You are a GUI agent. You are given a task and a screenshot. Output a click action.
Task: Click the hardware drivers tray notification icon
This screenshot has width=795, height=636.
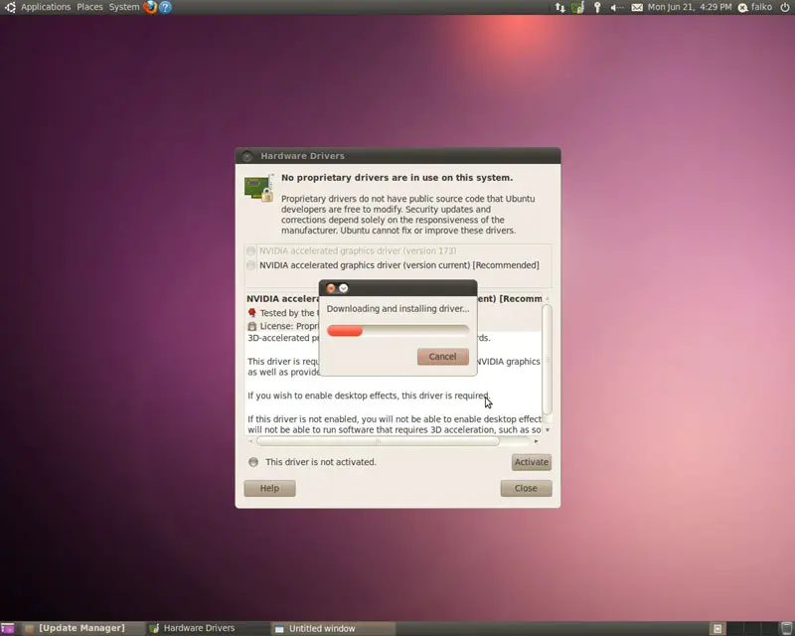click(x=577, y=7)
